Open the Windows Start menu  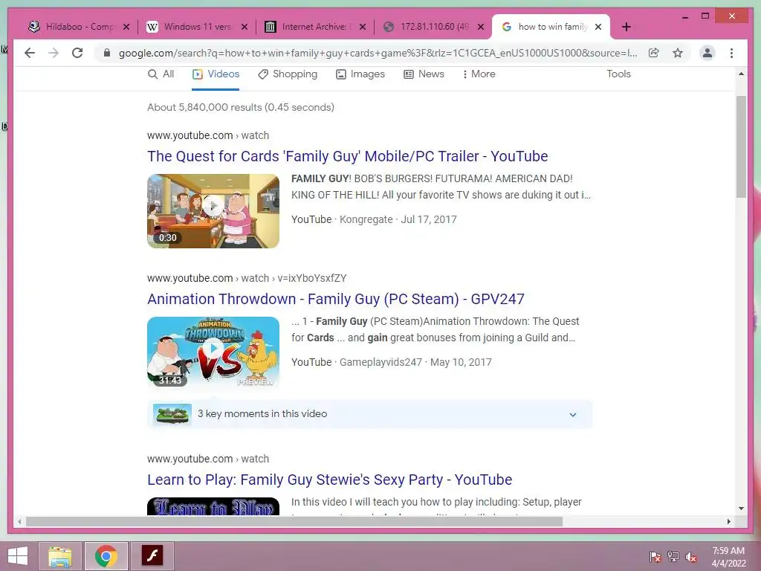18,556
